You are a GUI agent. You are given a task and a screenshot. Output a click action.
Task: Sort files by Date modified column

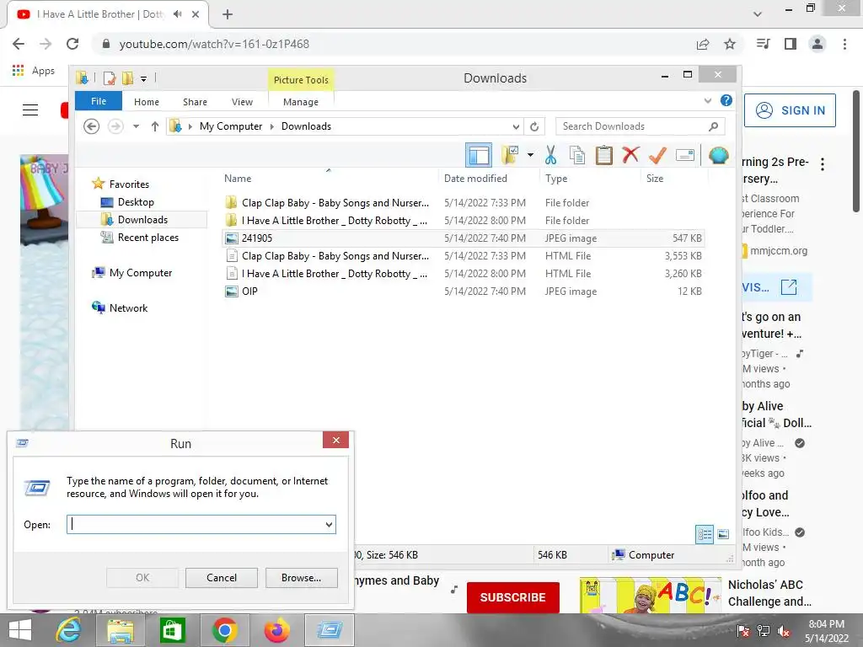click(x=475, y=179)
